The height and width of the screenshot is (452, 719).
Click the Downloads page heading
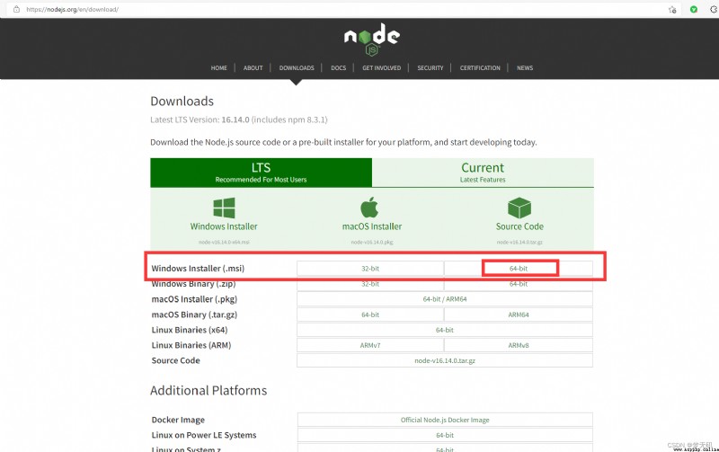[x=182, y=101]
